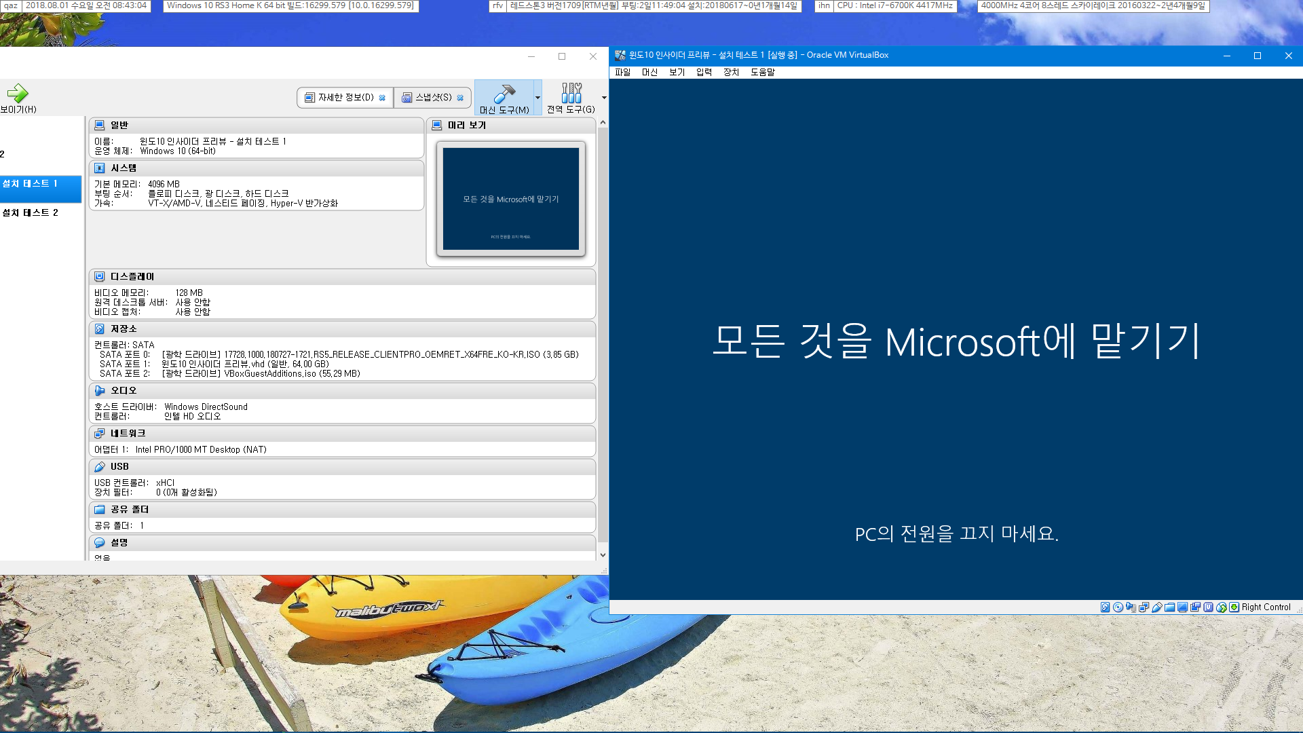This screenshot has height=733, width=1303.
Task: Click the network status bar icon
Action: pos(1144,607)
